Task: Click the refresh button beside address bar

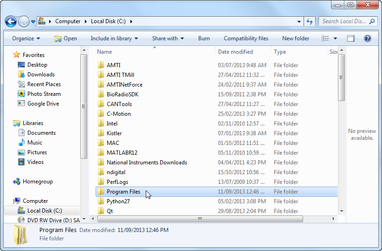Action: [x=310, y=21]
